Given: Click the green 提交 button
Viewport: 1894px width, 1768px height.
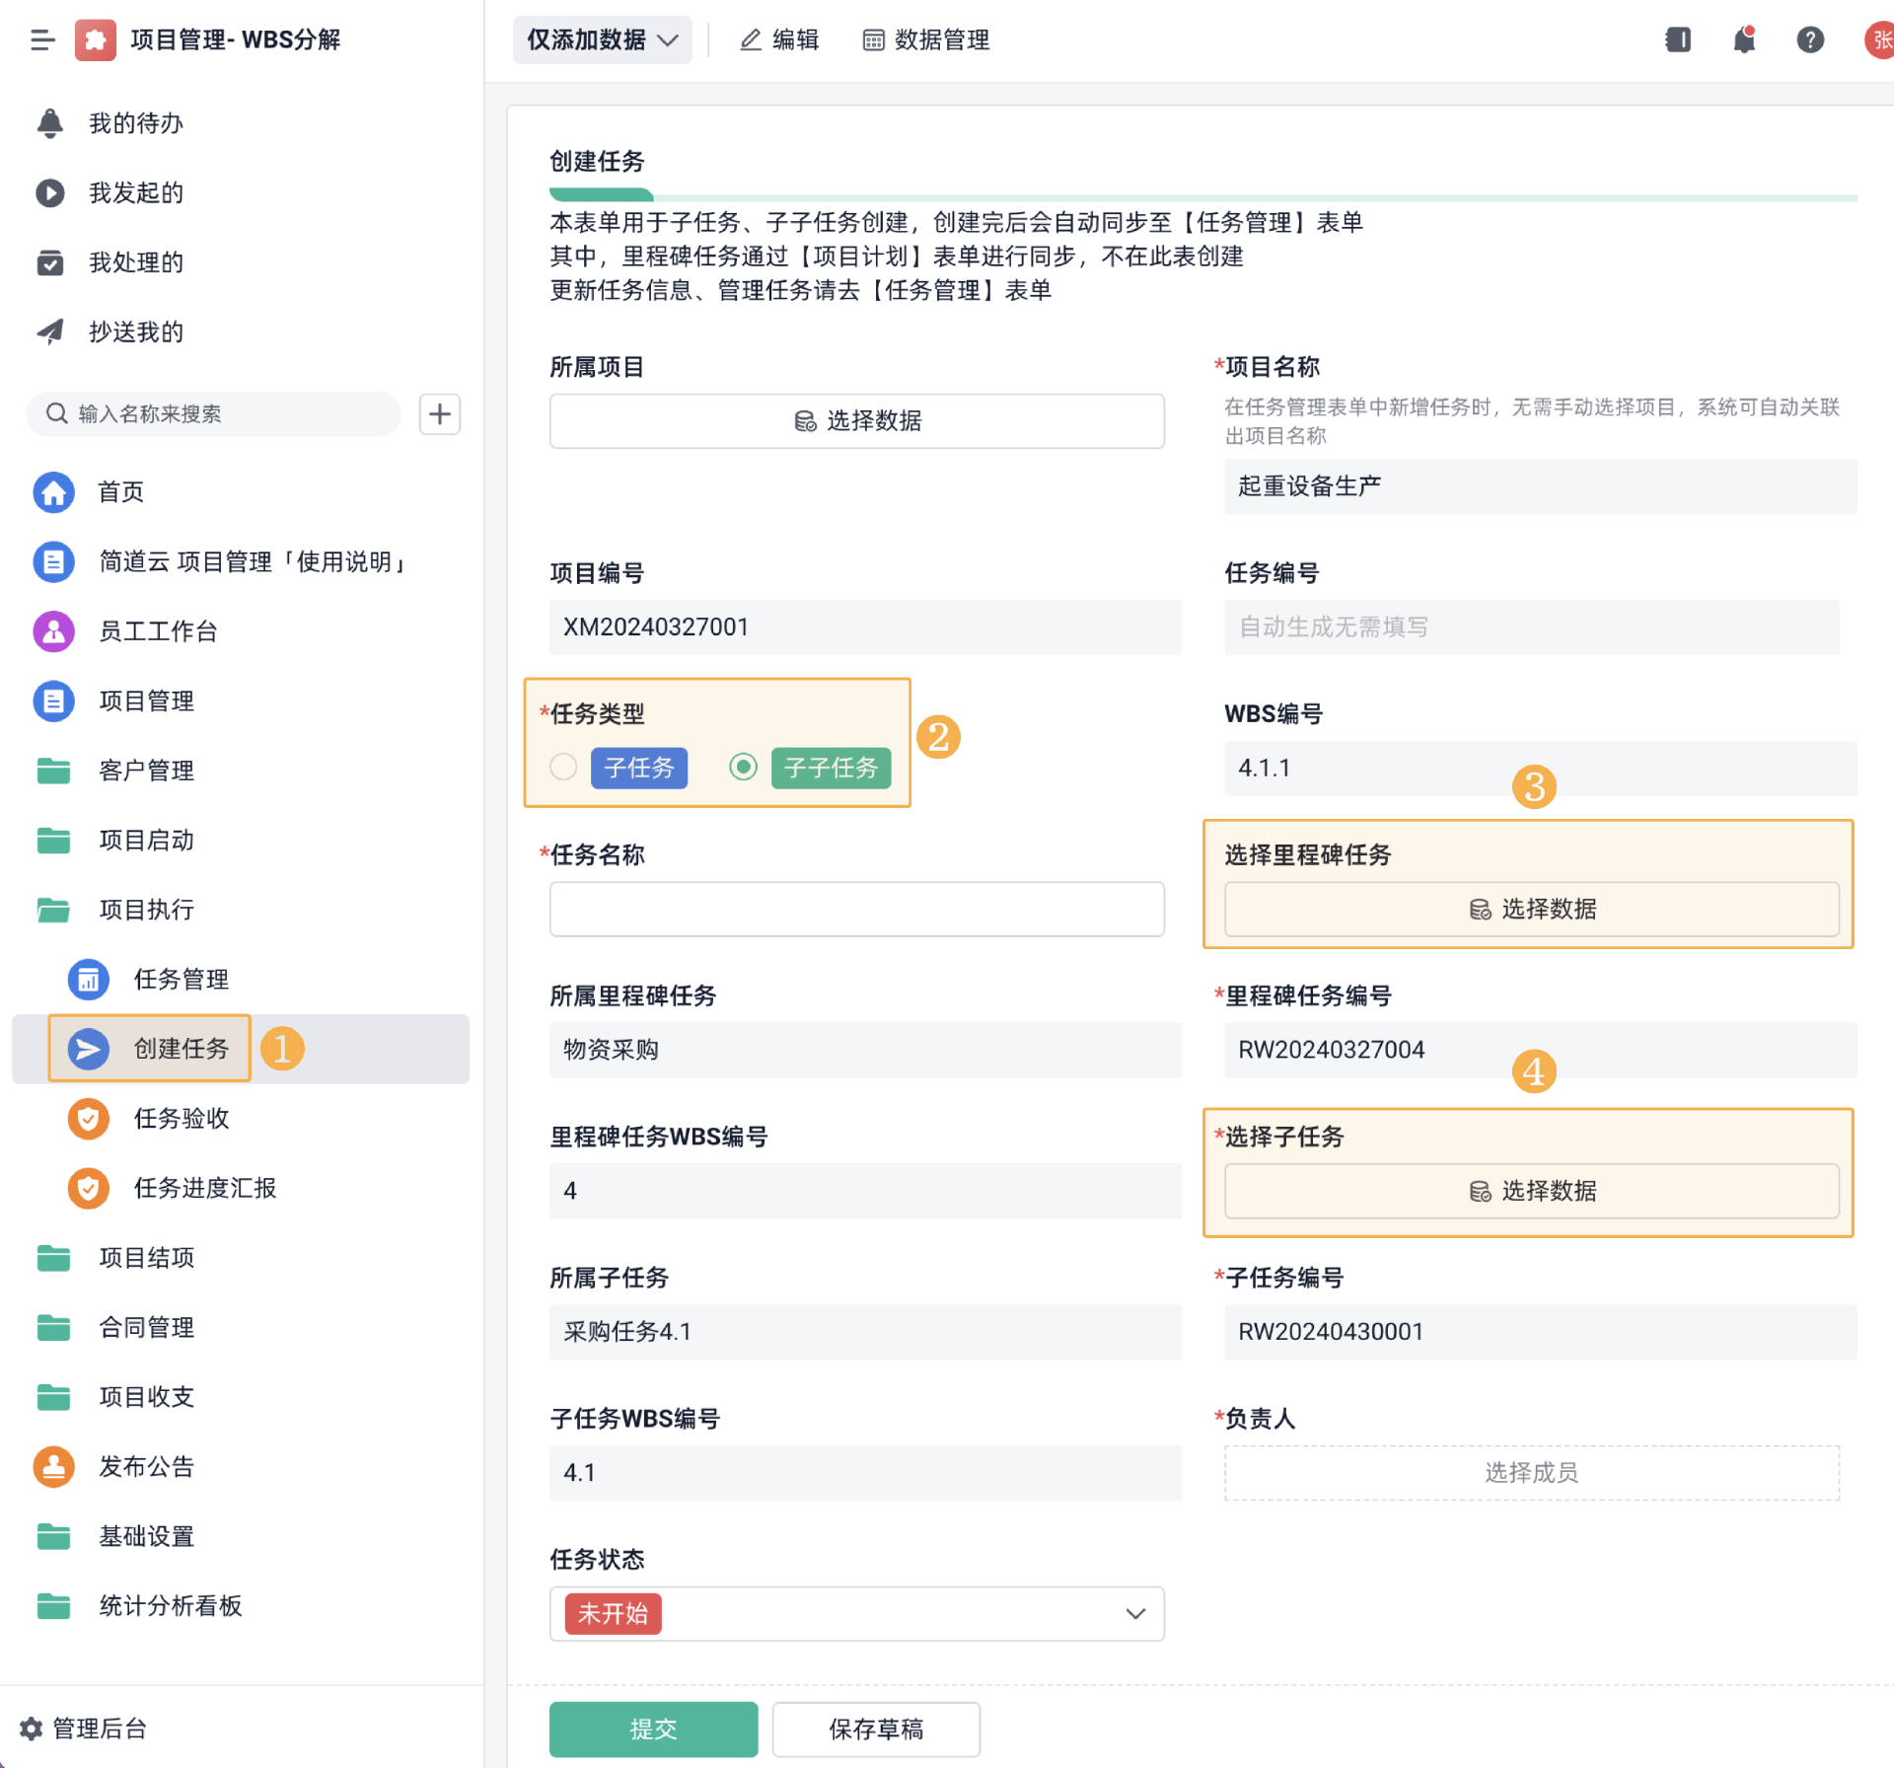Looking at the screenshot, I should (653, 1729).
